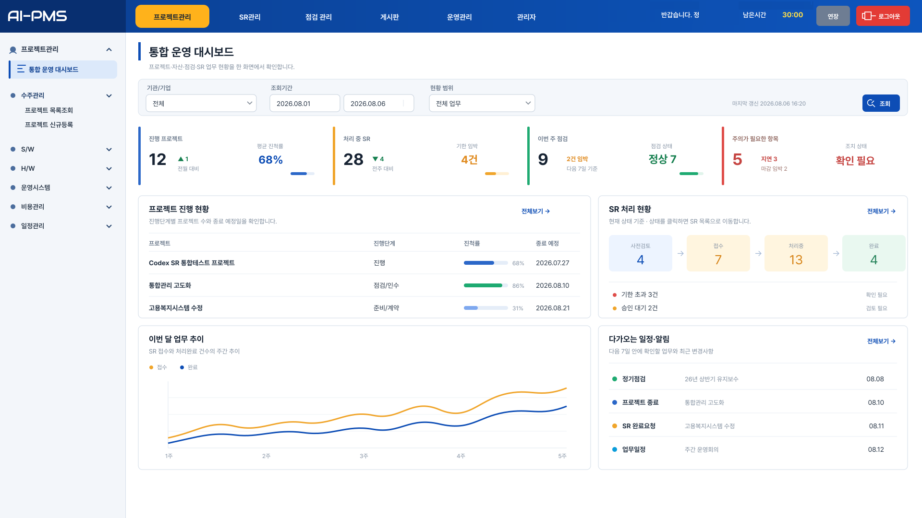This screenshot has height=518, width=922.
Task: Click the 프로젝트관리 user icon in sidebar
Action: click(x=13, y=50)
